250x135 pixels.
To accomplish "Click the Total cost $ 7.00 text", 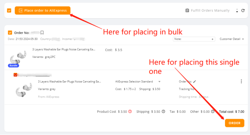I will 231,112.
